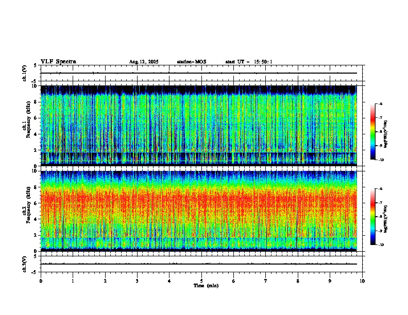This screenshot has height=315, width=408.
Task: Click time axis tick label "1"
Action: point(73,281)
